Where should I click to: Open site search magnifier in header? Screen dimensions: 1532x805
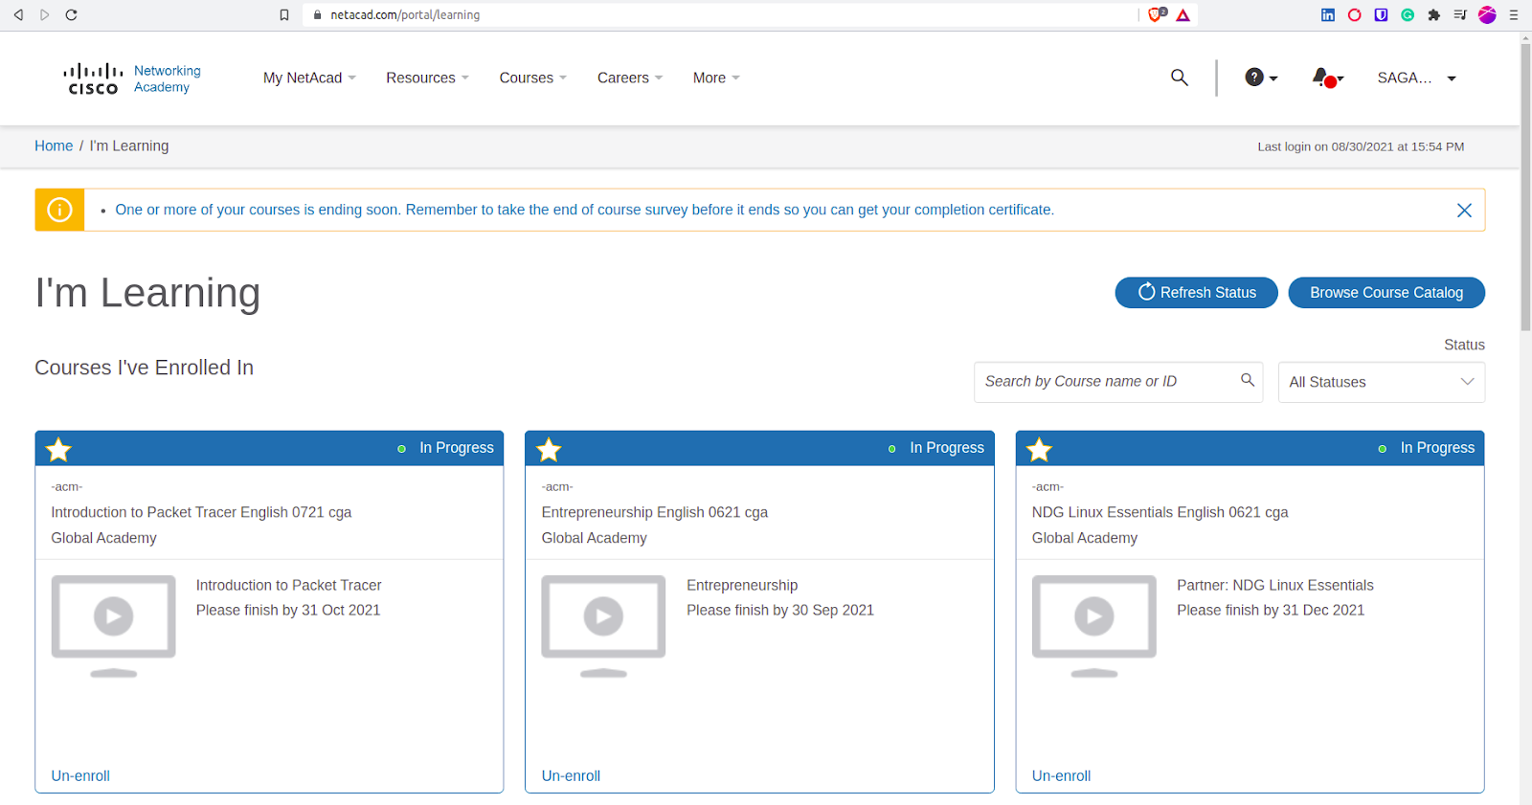pos(1180,78)
